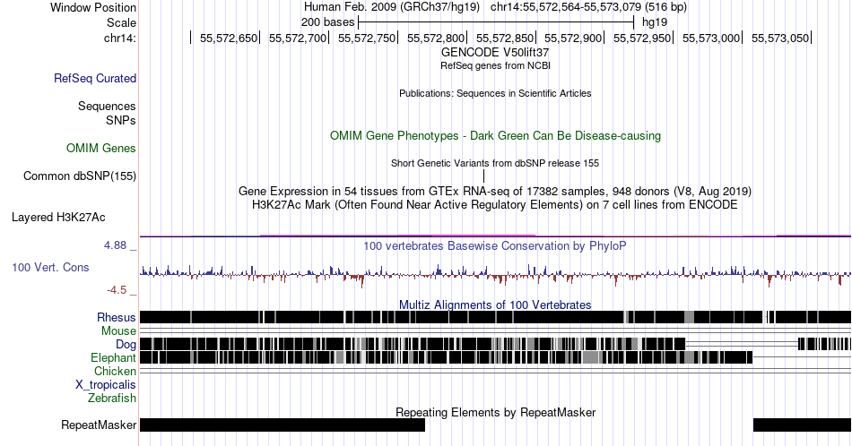Open the 100 Vert. Cons track label
The image size is (852, 446).
50,268
